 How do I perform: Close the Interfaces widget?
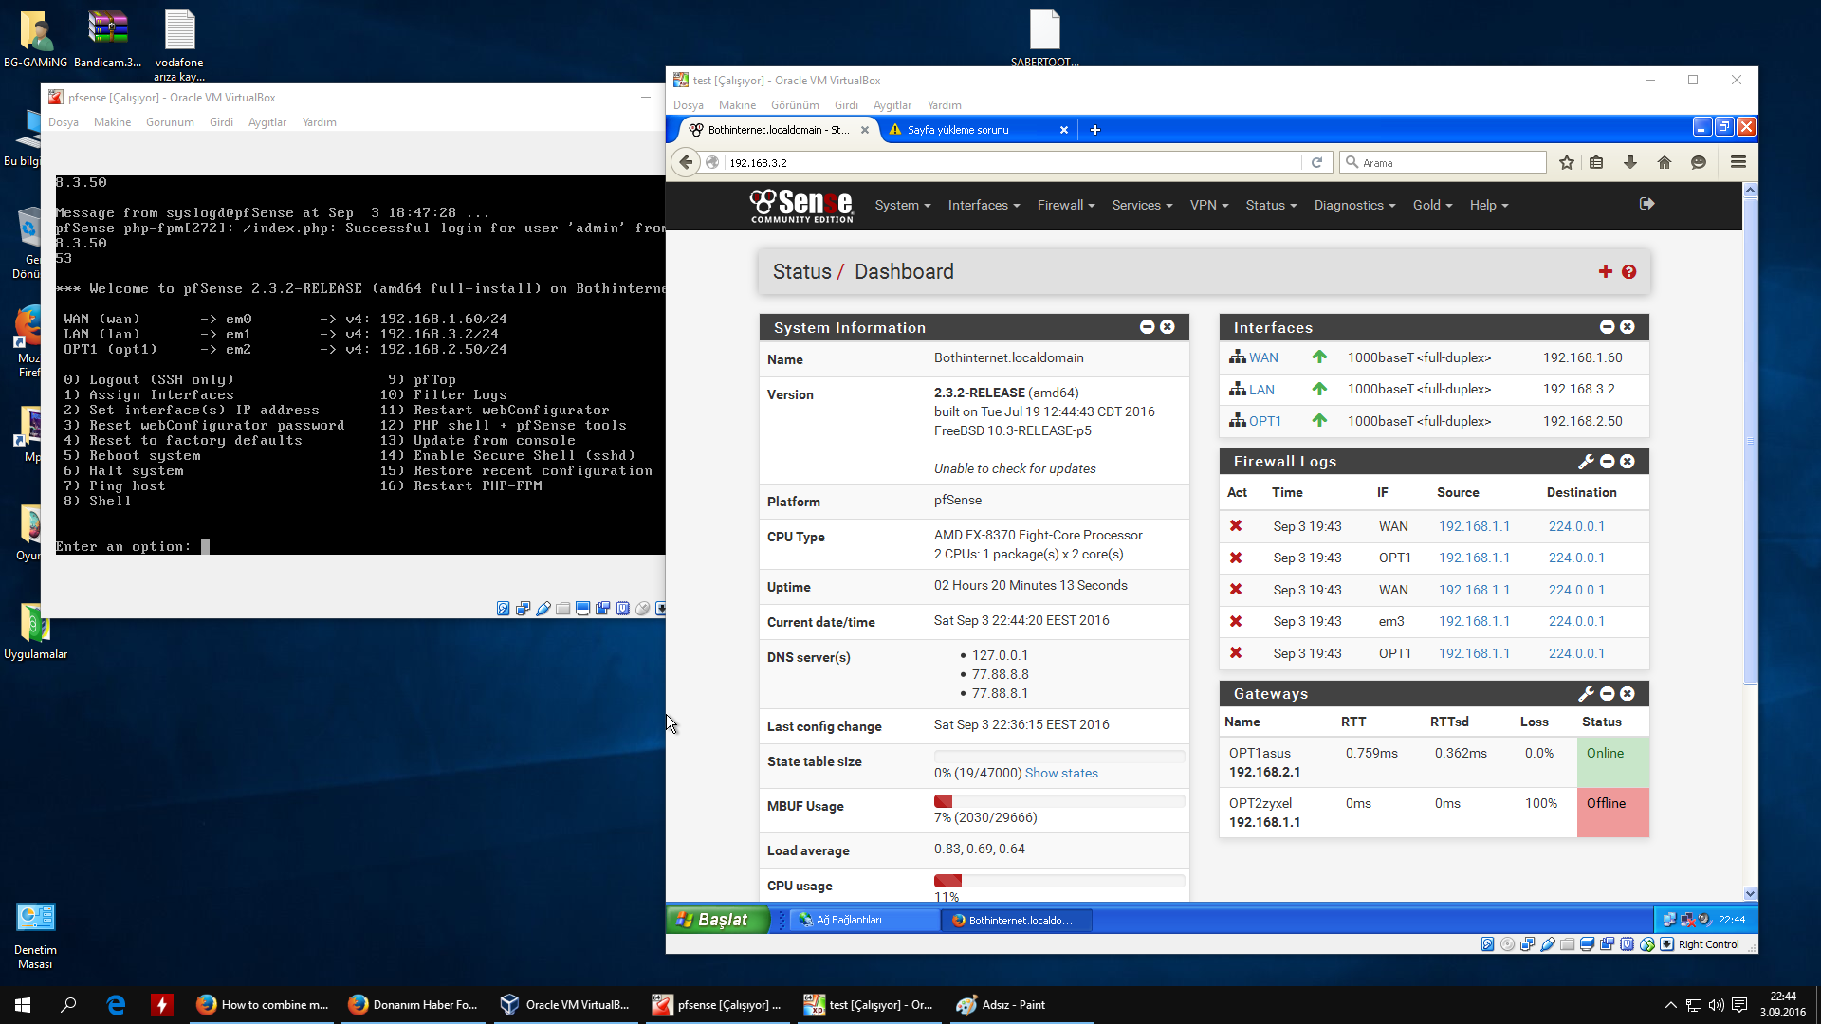[1628, 327]
